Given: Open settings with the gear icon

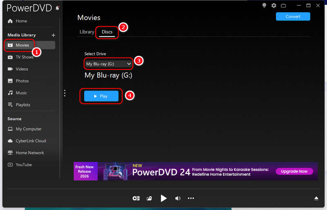Looking at the screenshot, I should [273, 5].
